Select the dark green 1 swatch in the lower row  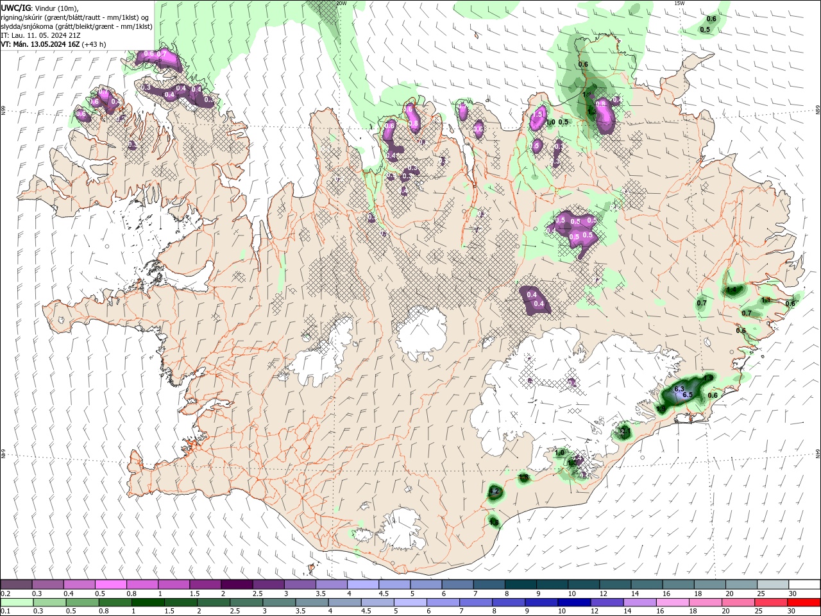pyautogui.click(x=147, y=603)
